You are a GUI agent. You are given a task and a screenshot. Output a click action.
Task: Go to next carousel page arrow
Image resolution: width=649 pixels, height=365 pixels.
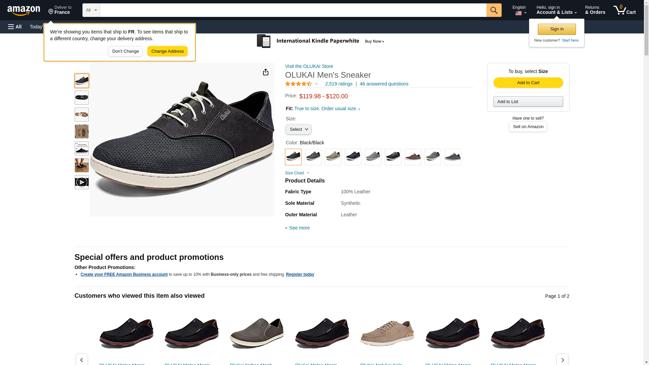click(x=562, y=360)
